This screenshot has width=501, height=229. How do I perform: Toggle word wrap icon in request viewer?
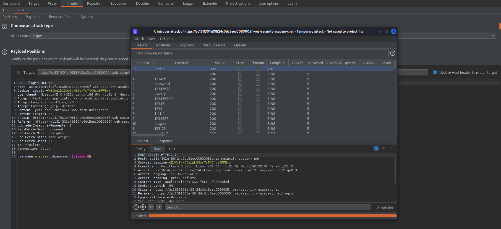click(376, 148)
